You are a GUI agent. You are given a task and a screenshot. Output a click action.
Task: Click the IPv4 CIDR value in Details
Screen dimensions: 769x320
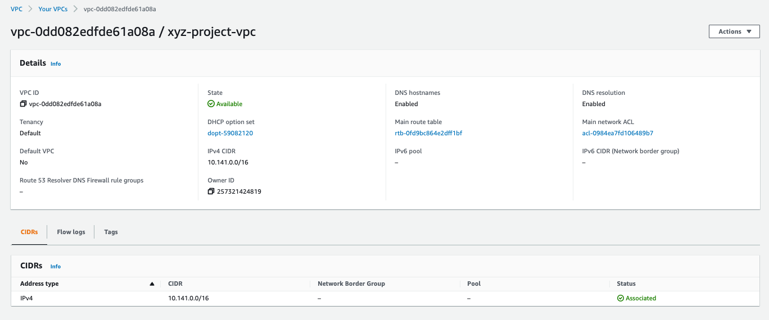tap(228, 162)
